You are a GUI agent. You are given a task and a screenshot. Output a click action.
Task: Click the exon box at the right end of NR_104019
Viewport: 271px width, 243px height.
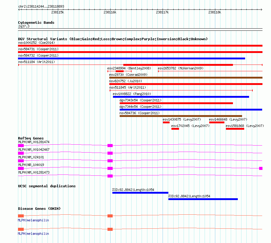coord(261,168)
